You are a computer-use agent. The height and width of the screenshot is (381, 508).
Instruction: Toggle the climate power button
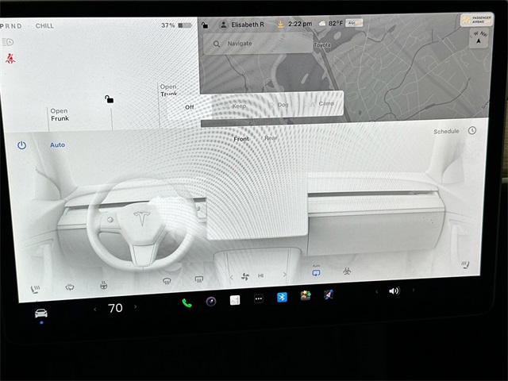coord(21,145)
